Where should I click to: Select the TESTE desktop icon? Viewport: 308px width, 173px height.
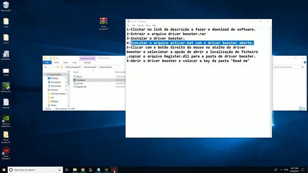click(x=6, y=72)
